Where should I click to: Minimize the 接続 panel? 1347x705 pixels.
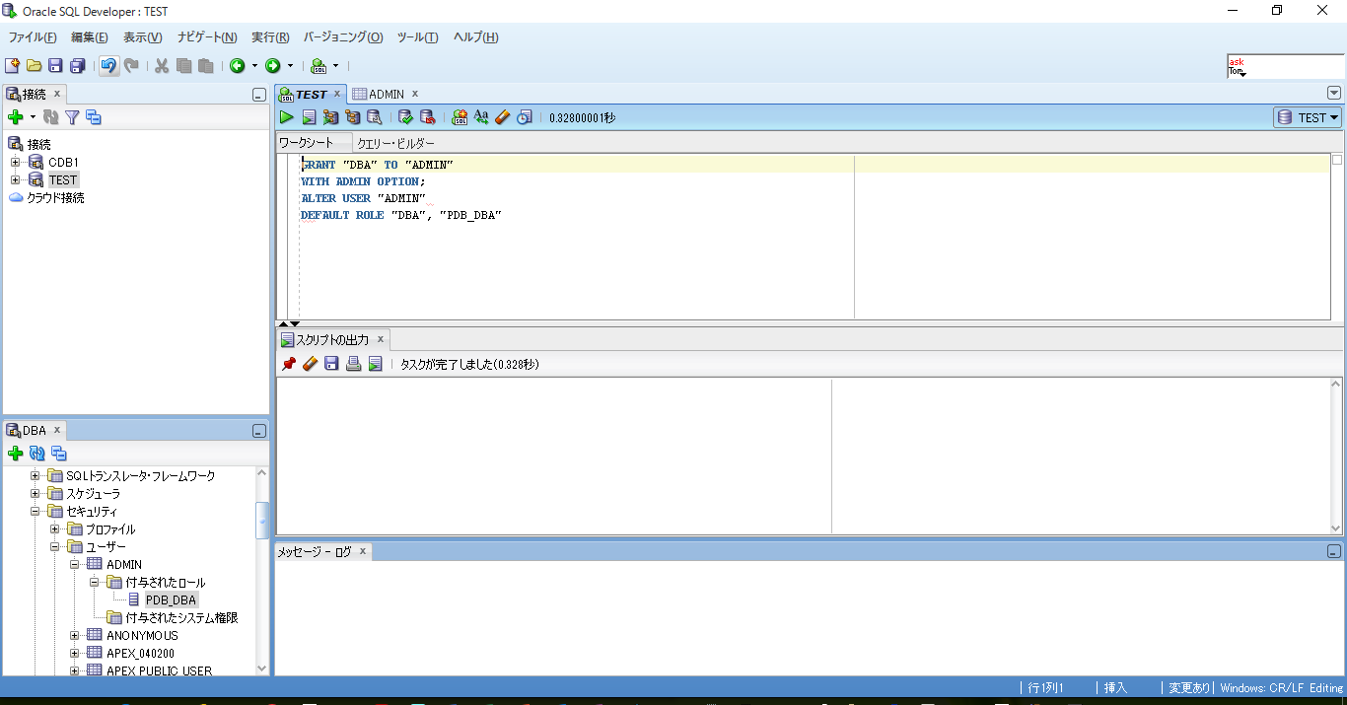pos(258,96)
